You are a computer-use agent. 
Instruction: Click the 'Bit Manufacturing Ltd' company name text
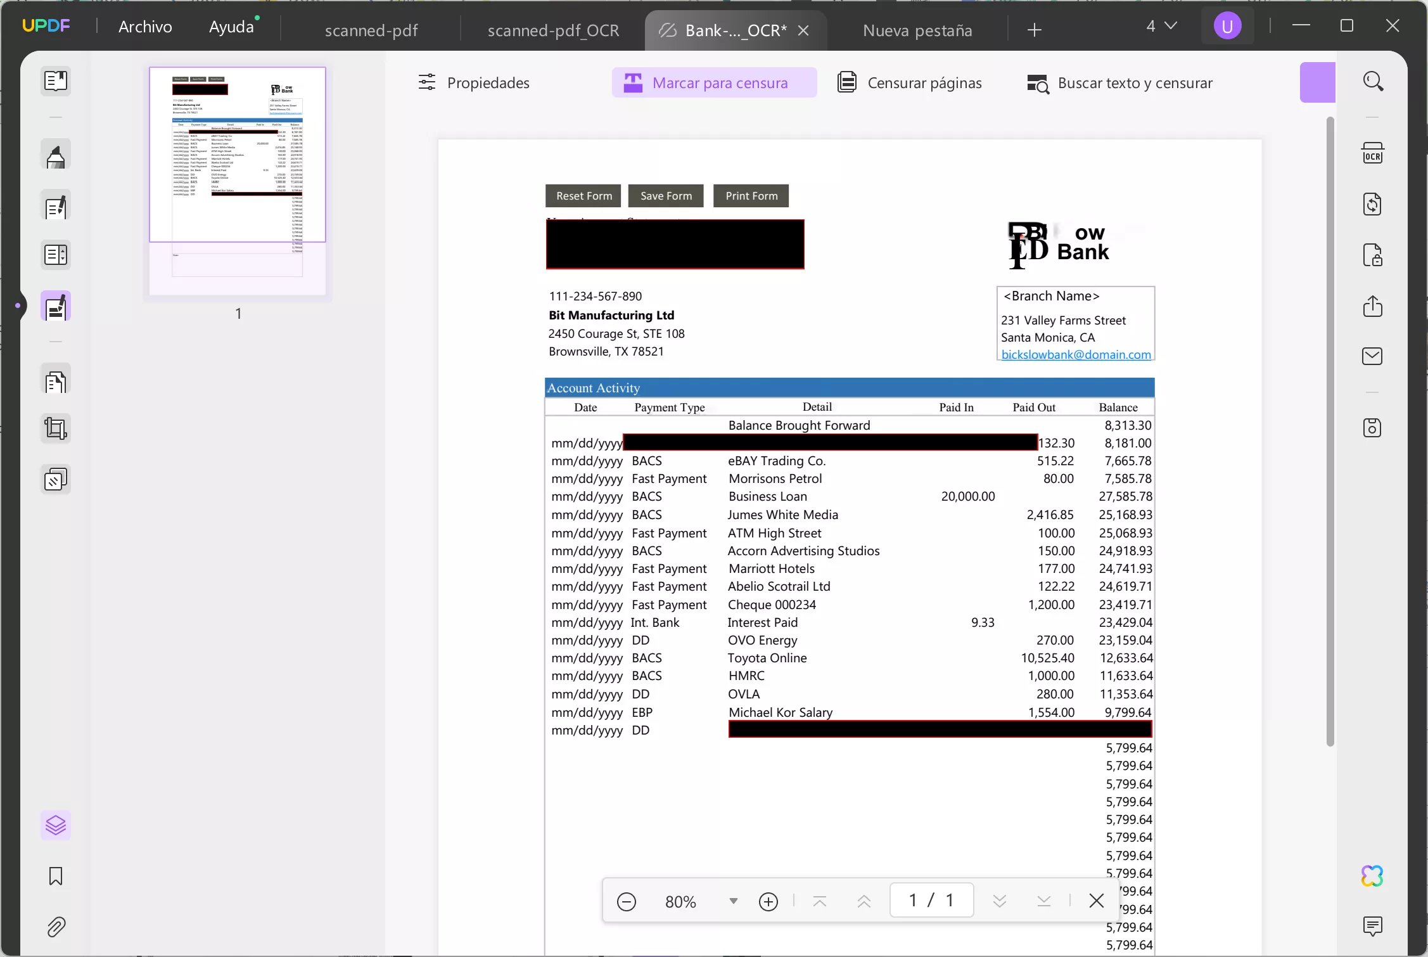[x=611, y=315]
